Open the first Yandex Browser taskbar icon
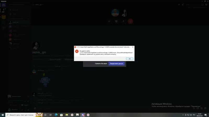The height and width of the screenshot is (117, 209). [x=72, y=115]
